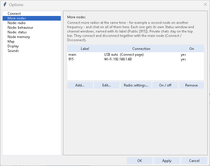Switch to Display options
210x166 pixels.
32,46
